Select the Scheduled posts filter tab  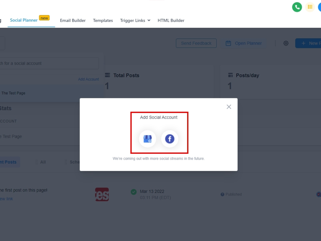tap(72, 162)
